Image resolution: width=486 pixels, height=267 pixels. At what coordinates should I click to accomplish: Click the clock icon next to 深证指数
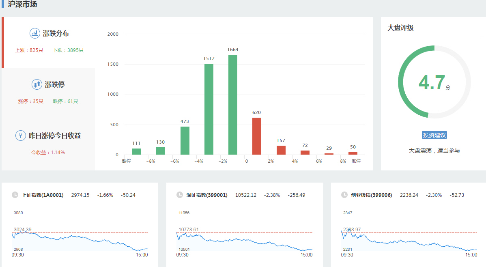[x=180, y=195]
